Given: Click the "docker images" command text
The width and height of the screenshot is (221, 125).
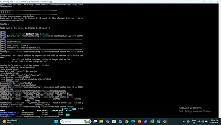Looking at the screenshot, I should [67, 107].
